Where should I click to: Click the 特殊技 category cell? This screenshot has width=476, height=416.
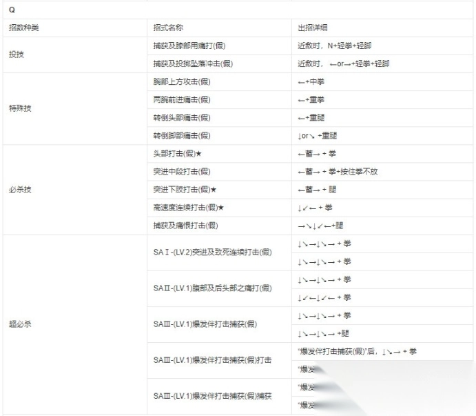click(x=19, y=108)
